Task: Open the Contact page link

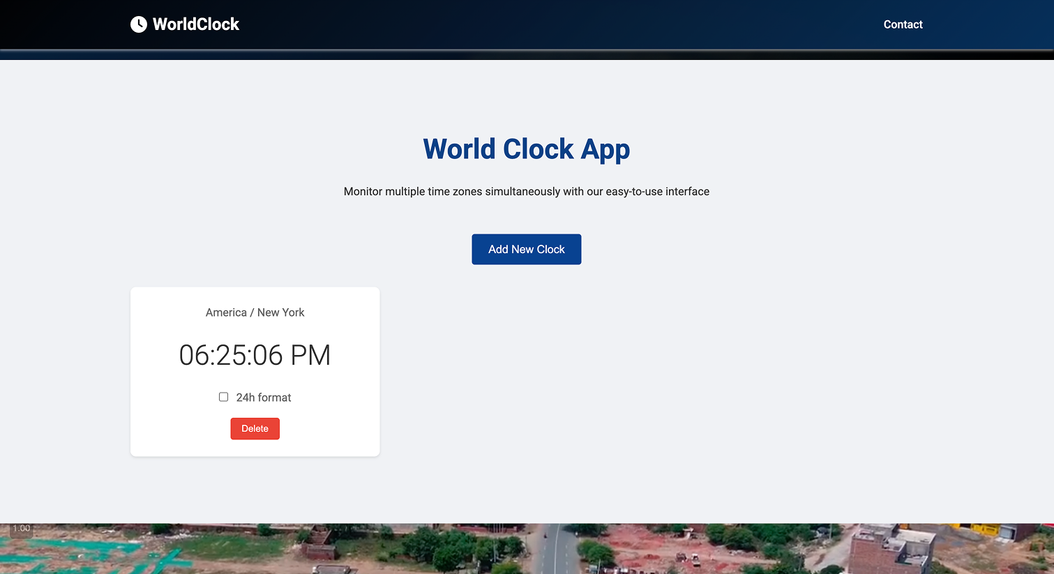Action: pyautogui.click(x=903, y=24)
